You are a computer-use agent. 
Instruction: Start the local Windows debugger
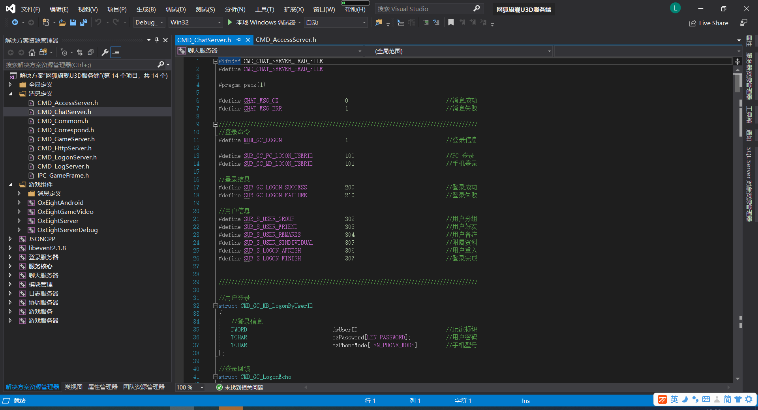click(x=230, y=22)
